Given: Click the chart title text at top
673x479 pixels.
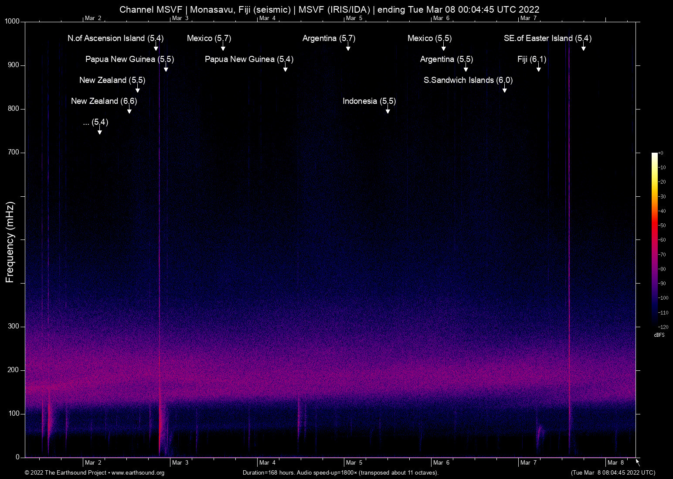Looking at the screenshot, I should point(329,10).
